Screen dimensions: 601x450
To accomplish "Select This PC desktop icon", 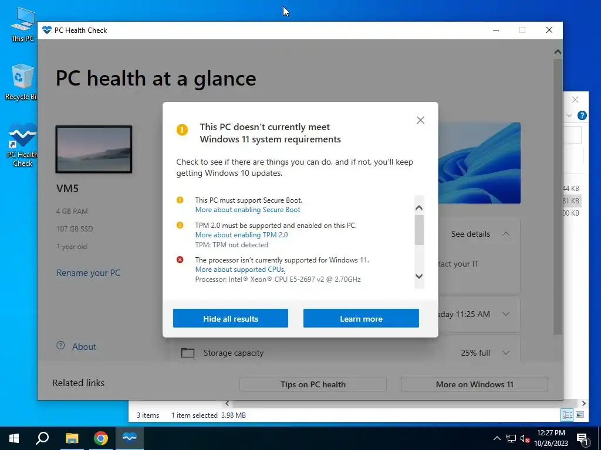I will click(x=22, y=24).
